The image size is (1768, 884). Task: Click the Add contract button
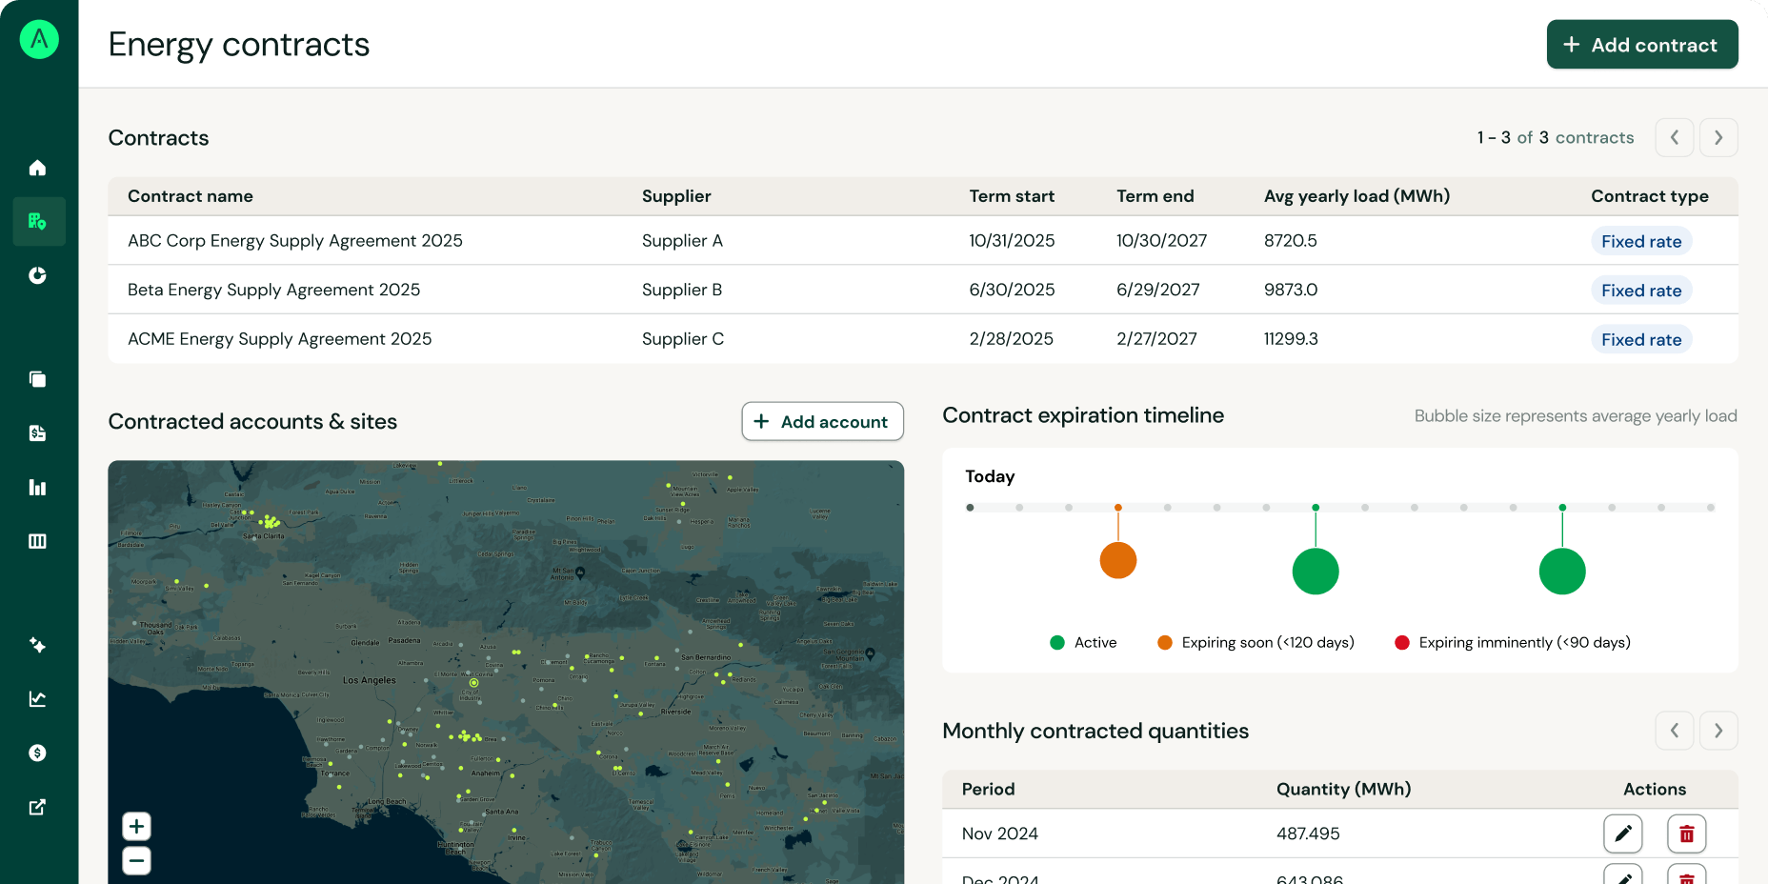[1641, 45]
